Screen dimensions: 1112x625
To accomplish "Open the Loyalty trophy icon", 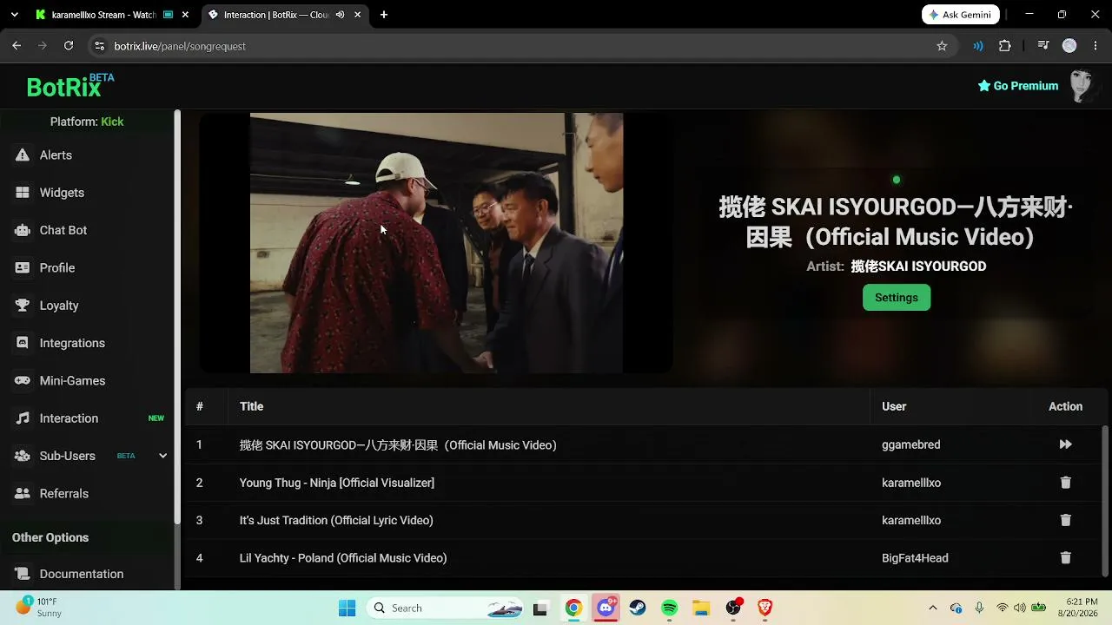I will 23,306.
